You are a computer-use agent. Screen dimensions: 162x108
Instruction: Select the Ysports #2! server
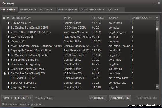pos(78,41)
